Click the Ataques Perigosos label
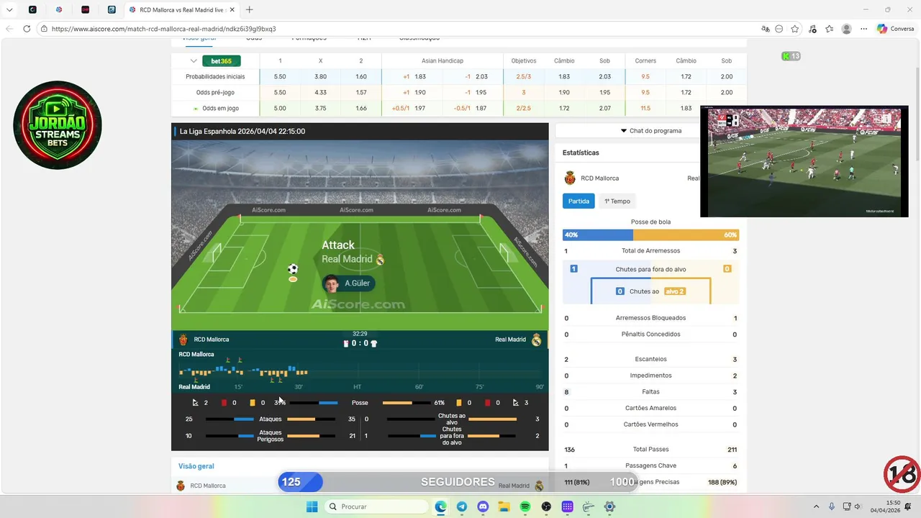 pos(271,436)
